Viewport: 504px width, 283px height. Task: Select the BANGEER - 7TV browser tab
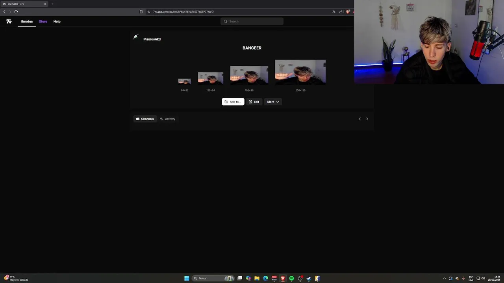coord(24,4)
